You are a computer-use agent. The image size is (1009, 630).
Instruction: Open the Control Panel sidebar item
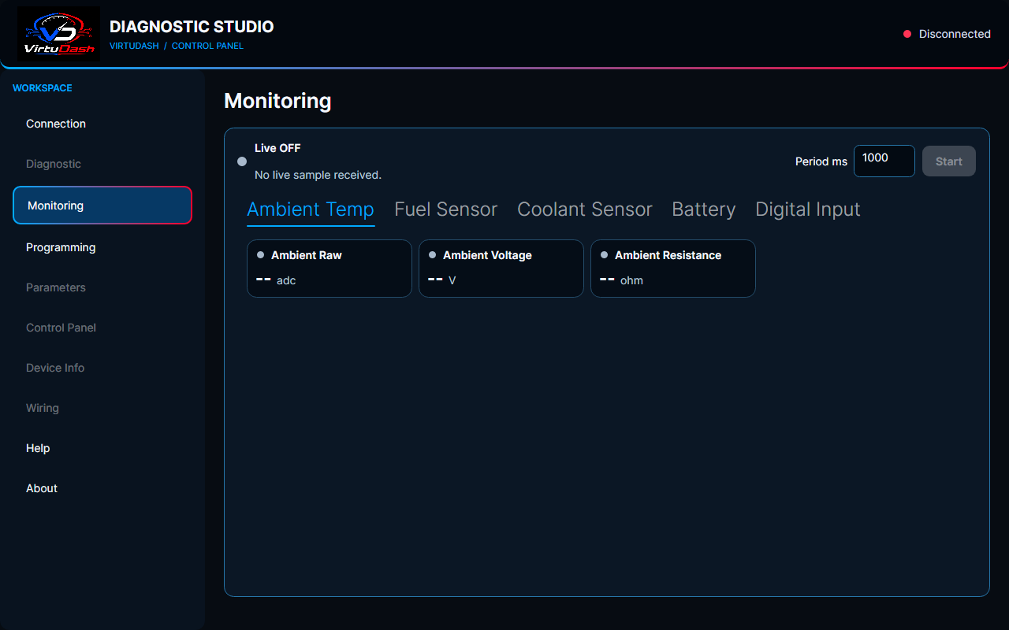click(x=102, y=328)
